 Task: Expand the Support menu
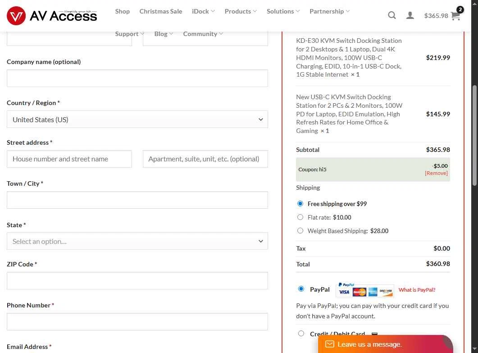click(x=130, y=34)
